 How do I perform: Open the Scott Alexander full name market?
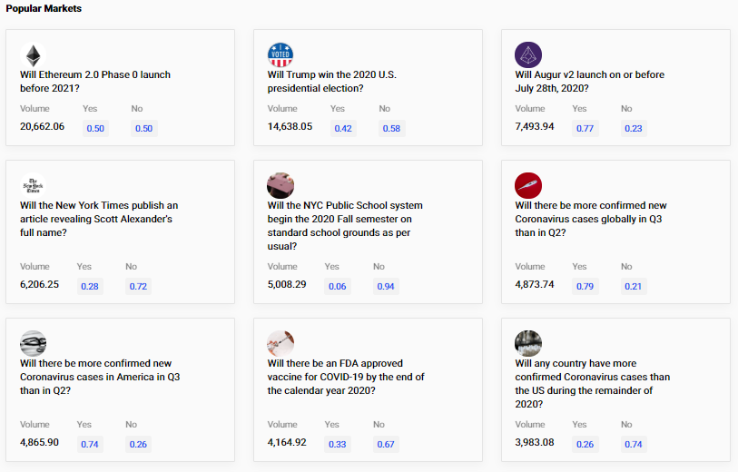99,219
